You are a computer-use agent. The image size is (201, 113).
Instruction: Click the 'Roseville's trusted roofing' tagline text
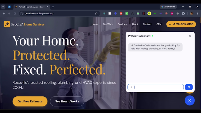click(x=64, y=85)
